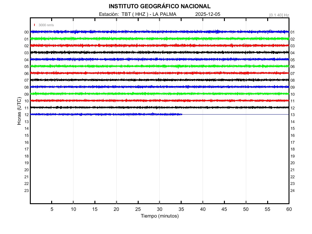Click the 5 minute tick label
This screenshot has height=234, width=312.
52,209
